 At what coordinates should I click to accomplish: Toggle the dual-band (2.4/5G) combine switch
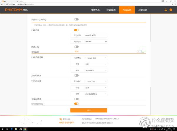pyautogui.click(x=76, y=19)
